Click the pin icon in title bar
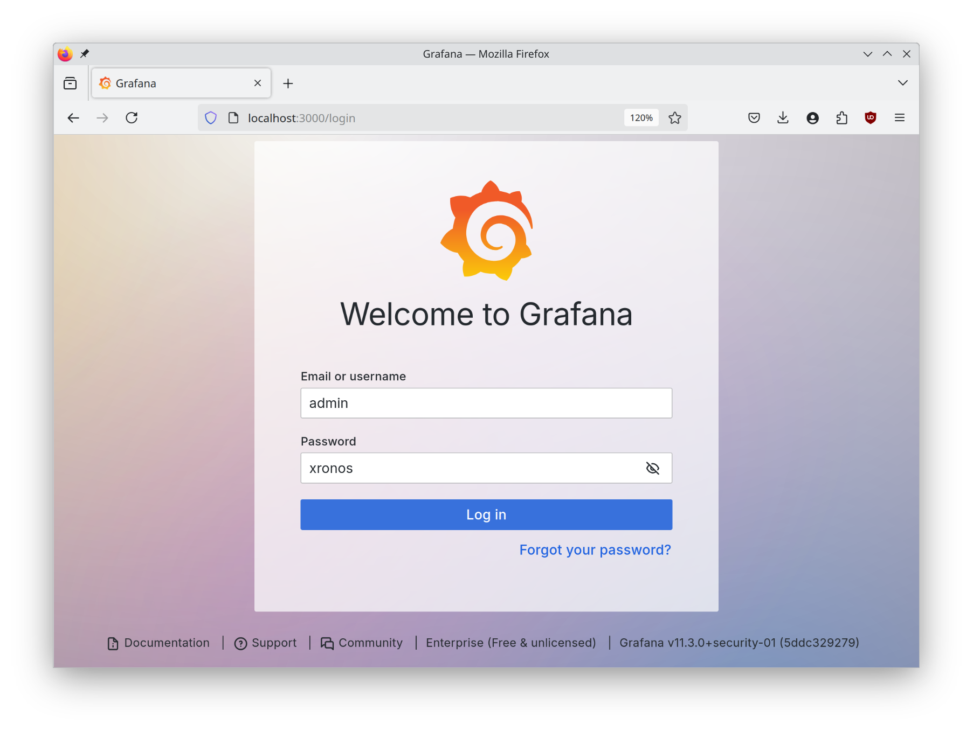 (85, 53)
